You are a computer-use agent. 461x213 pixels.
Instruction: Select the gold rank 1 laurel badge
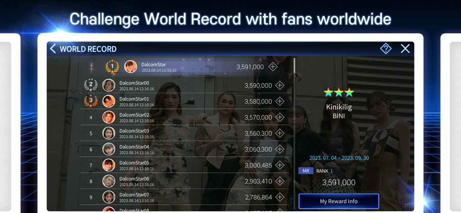coord(112,67)
